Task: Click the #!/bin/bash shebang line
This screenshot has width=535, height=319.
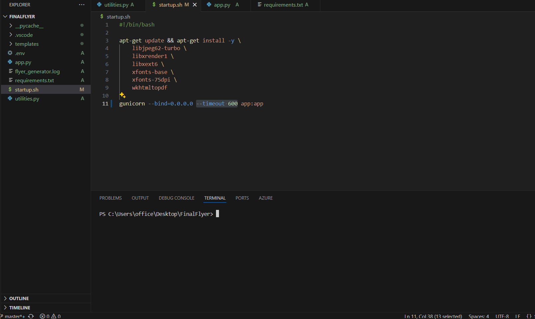Action: coord(137,25)
